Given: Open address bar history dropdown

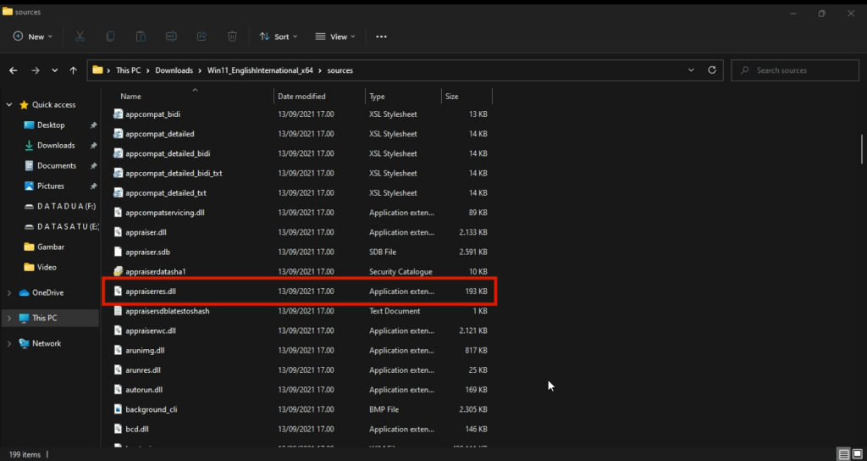Looking at the screenshot, I should coord(691,70).
